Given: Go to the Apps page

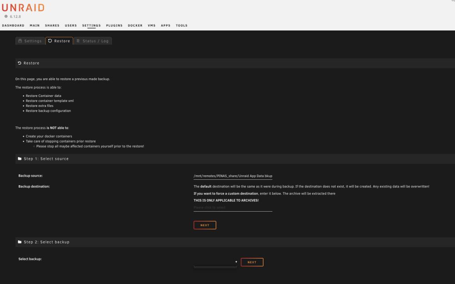Looking at the screenshot, I should (166, 25).
